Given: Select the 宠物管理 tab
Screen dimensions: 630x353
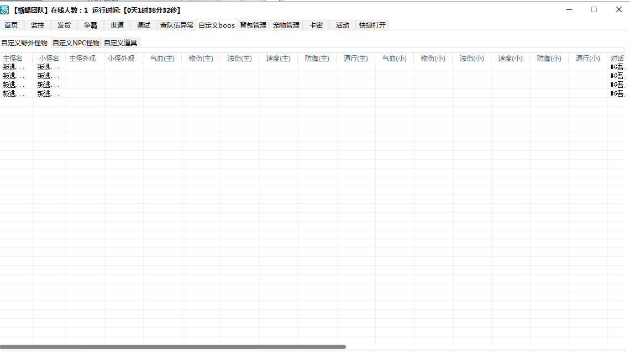Looking at the screenshot, I should click(286, 25).
